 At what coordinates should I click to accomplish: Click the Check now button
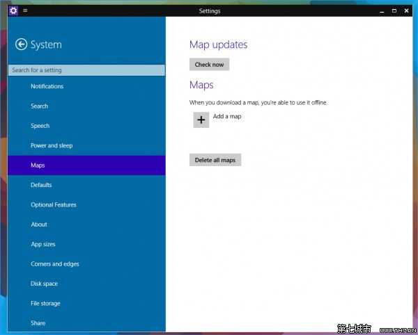pos(209,65)
